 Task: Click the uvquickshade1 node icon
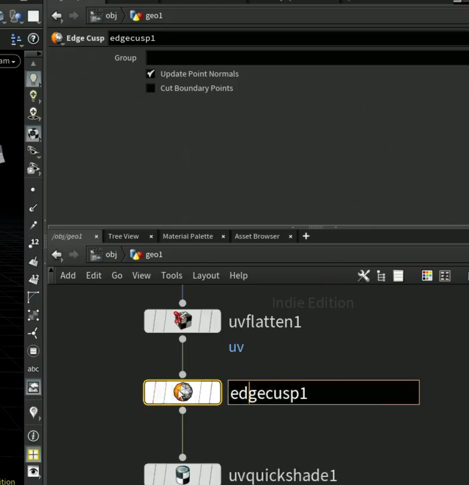(183, 475)
